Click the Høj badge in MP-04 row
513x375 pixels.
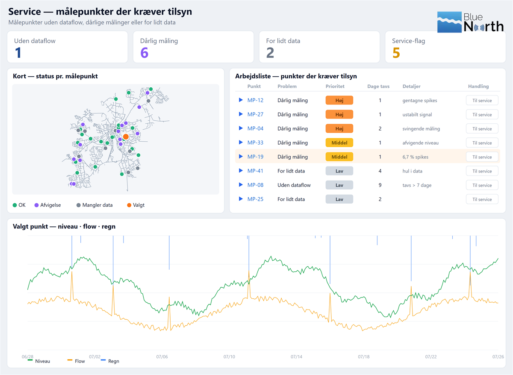pyautogui.click(x=339, y=129)
